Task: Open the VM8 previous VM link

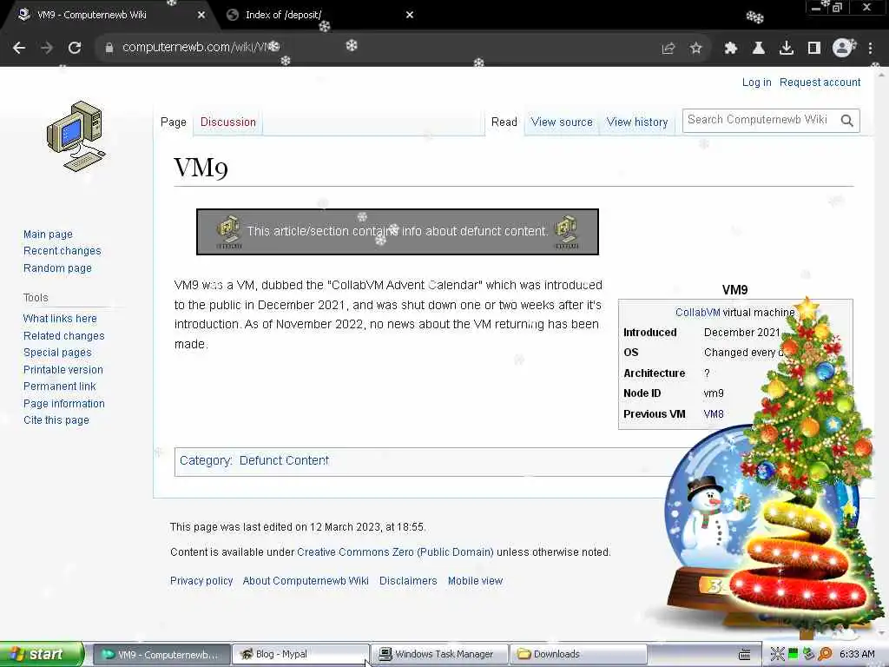Action: pyautogui.click(x=714, y=414)
